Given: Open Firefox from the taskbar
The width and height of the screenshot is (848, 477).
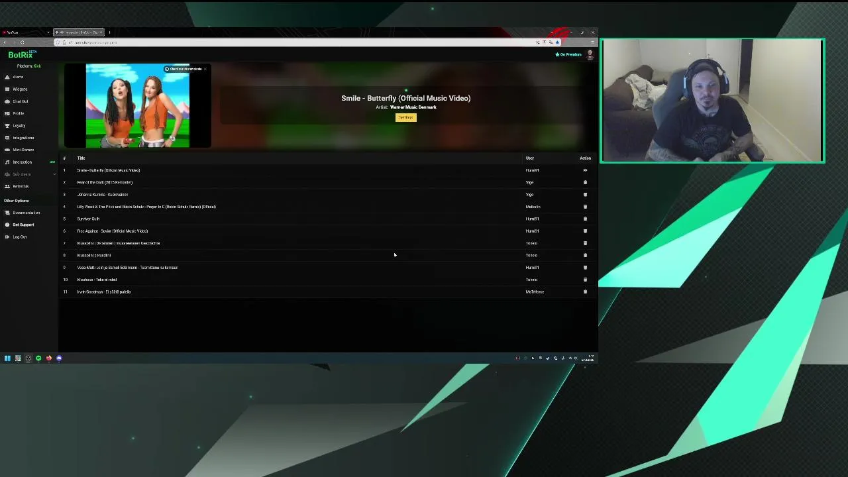Looking at the screenshot, I should click(48, 358).
